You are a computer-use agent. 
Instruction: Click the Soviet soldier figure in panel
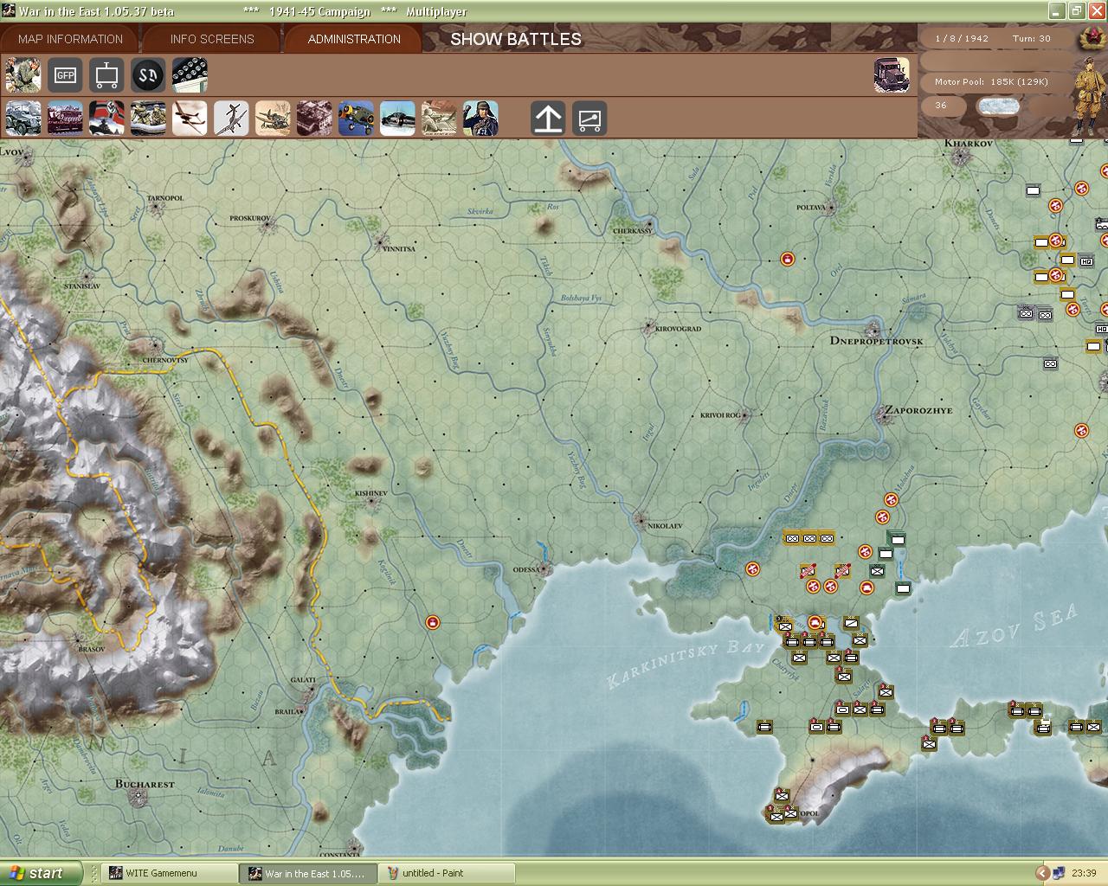[1091, 95]
